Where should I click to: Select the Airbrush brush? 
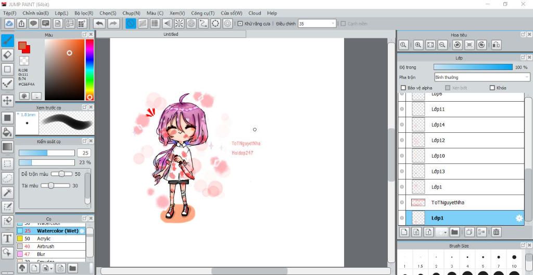(x=51, y=246)
